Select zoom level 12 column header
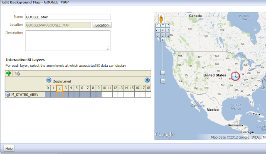 click(115, 88)
